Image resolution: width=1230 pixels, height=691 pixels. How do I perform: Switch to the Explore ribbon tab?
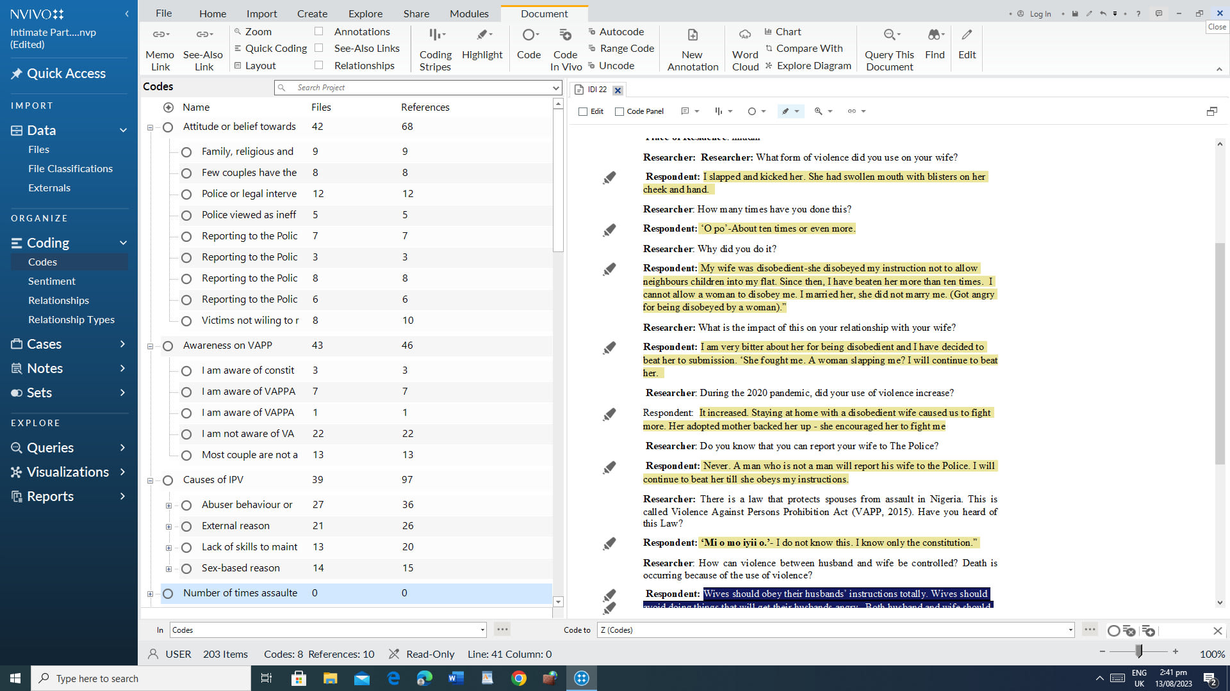(365, 13)
